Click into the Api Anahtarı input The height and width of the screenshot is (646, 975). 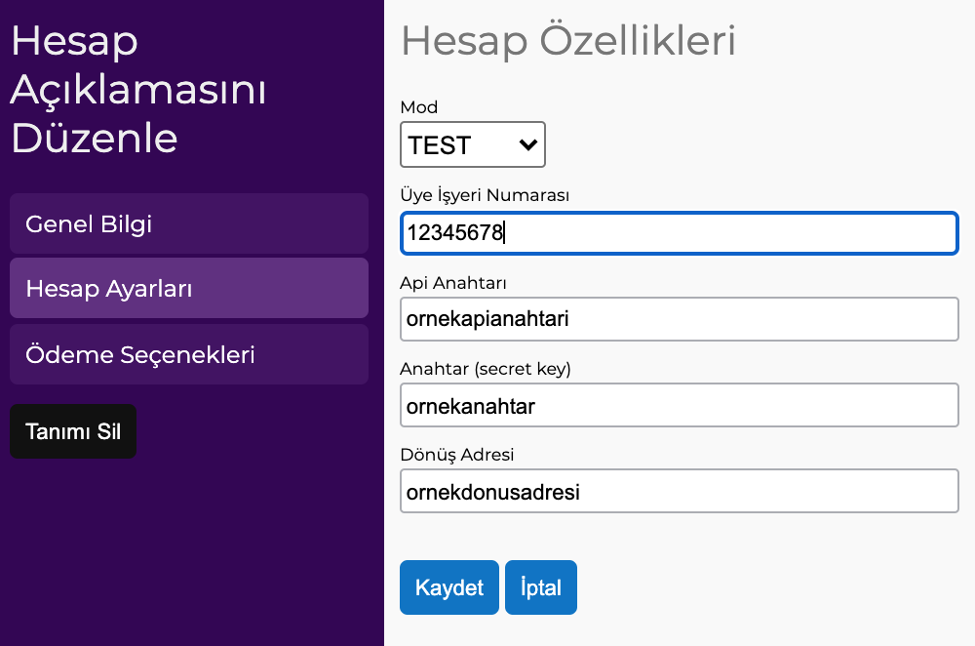[679, 319]
